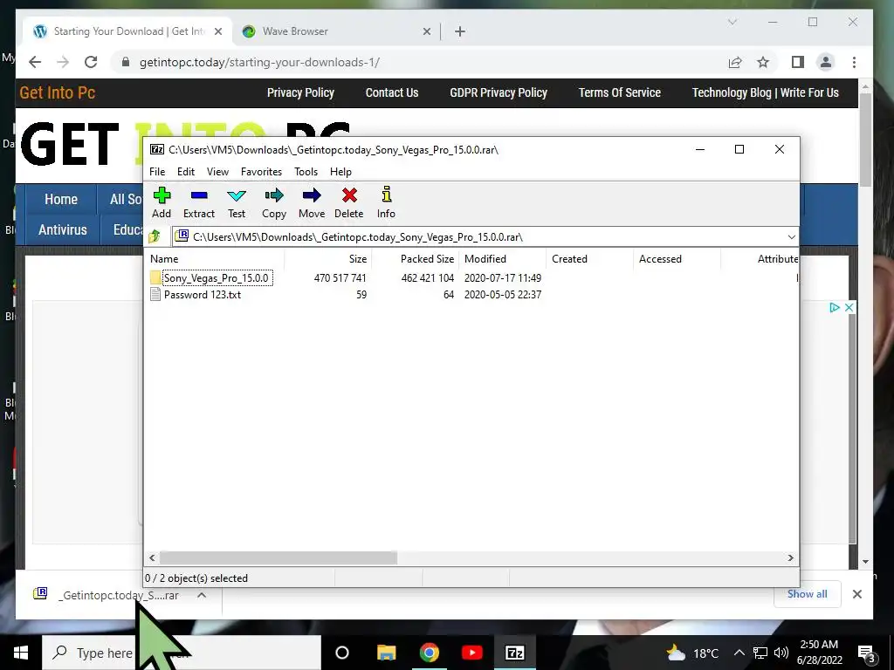This screenshot has height=670, width=894.
Task: Reload the browser page
Action: pyautogui.click(x=91, y=62)
